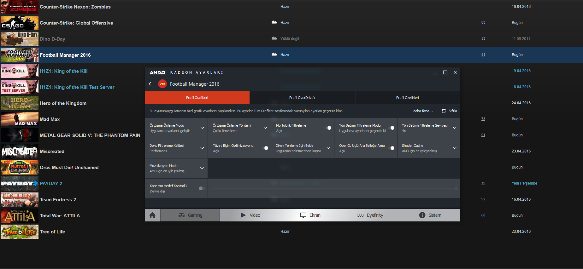The height and width of the screenshot is (269, 583).
Task: Select the Orcs Must Die! Unchained thumbnail
Action: pyautogui.click(x=20, y=168)
